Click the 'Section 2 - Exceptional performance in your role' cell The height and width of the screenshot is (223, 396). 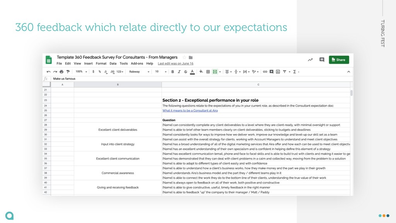coord(256,100)
